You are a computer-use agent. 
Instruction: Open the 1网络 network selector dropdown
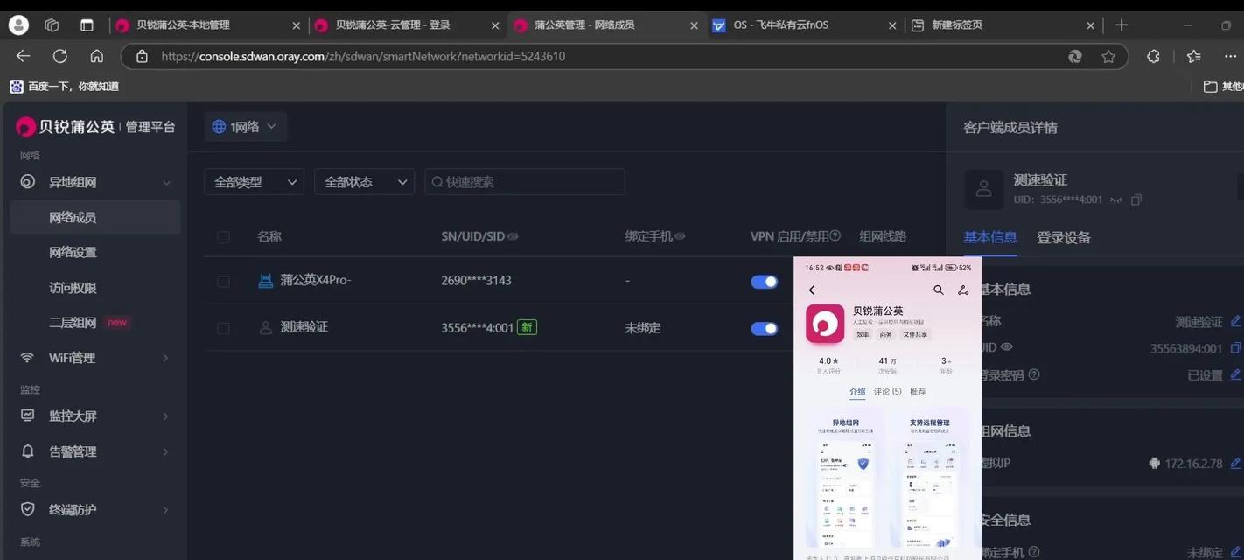coord(245,127)
